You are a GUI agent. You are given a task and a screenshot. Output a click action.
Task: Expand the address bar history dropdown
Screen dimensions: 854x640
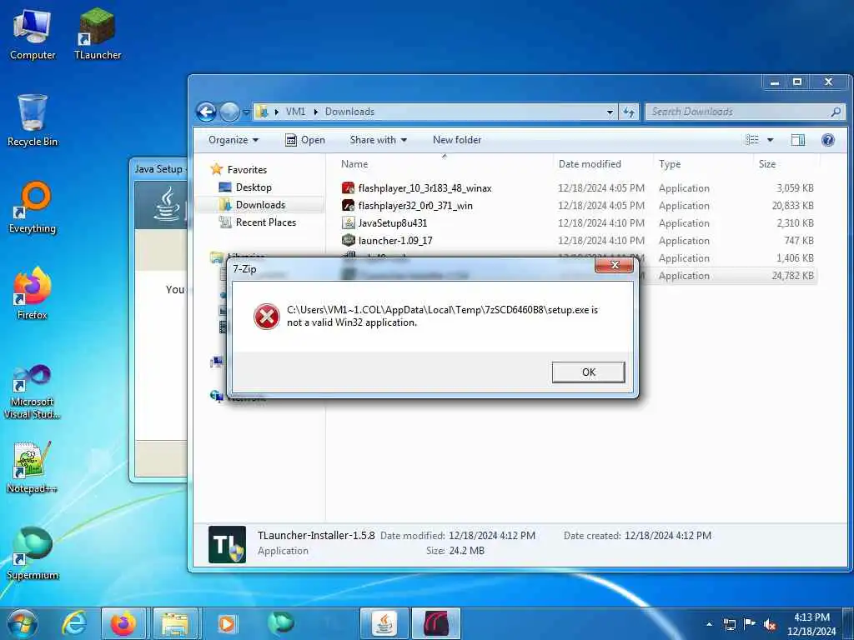click(610, 112)
